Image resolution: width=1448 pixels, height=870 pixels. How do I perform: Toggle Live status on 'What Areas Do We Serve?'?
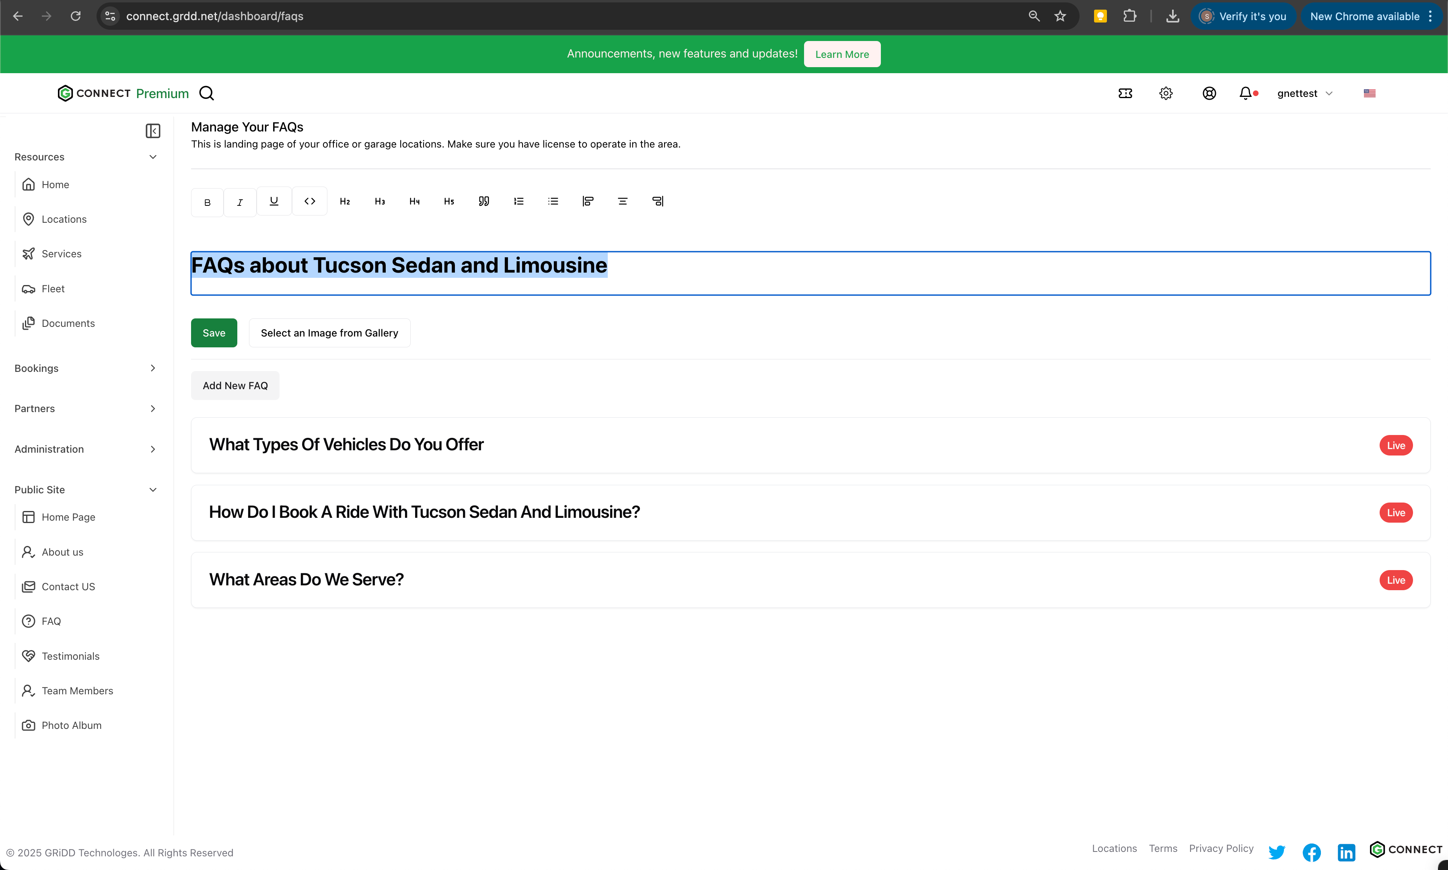pyautogui.click(x=1395, y=580)
